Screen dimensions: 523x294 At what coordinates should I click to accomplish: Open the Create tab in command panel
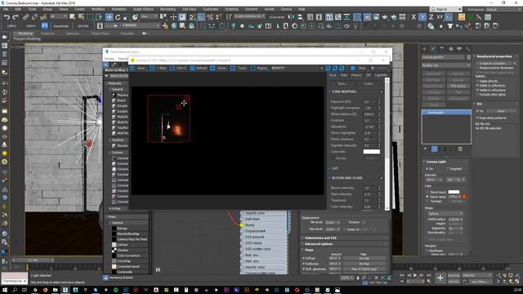pyautogui.click(x=425, y=49)
